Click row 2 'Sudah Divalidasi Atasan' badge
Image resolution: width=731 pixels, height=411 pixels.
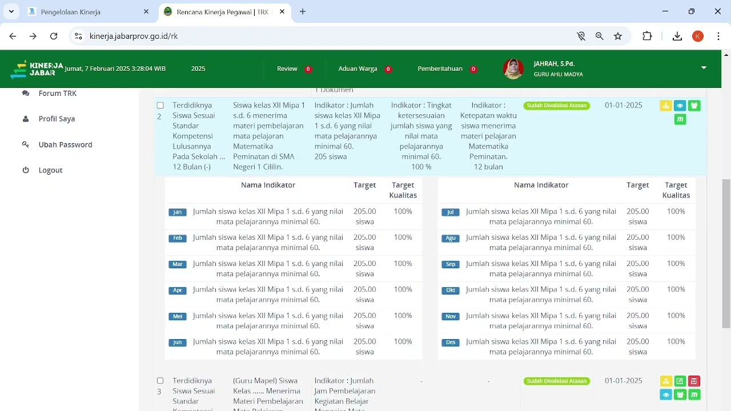click(x=556, y=106)
